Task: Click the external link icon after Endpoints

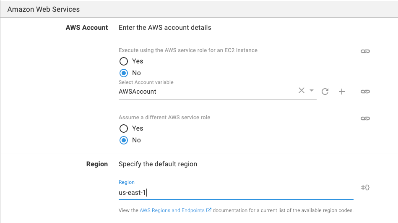Action: (x=209, y=210)
